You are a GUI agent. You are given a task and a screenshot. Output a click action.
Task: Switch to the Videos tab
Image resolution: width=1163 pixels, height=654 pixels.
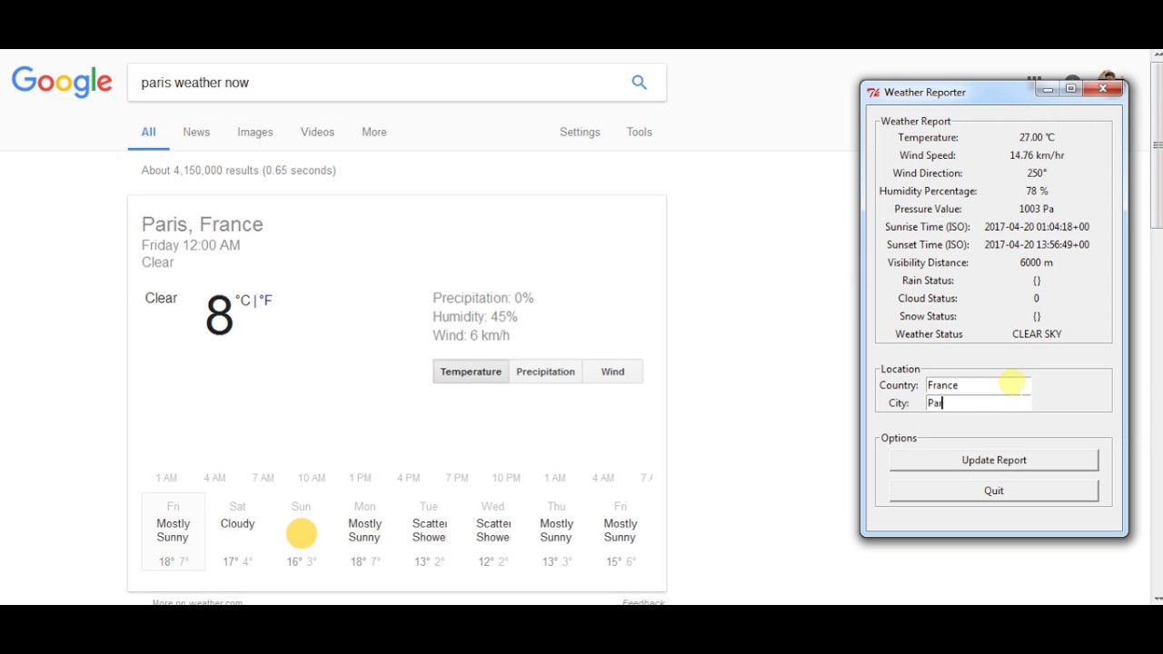coord(318,132)
